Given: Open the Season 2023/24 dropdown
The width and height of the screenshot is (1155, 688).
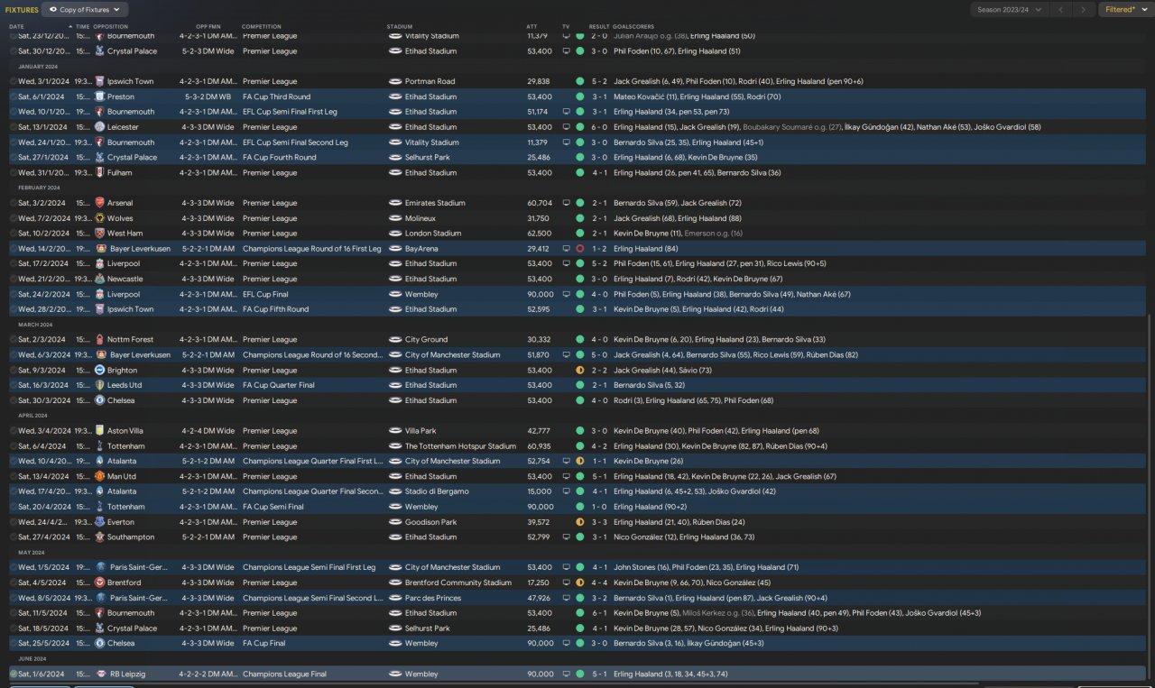Looking at the screenshot, I should [x=1010, y=10].
